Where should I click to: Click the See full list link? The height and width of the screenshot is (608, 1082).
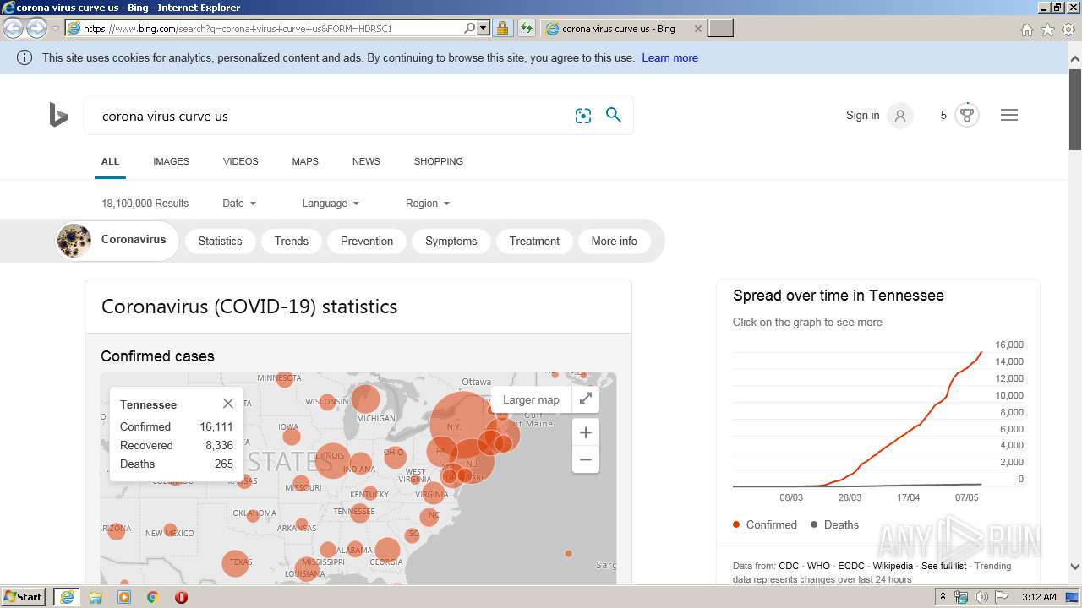pyautogui.click(x=943, y=566)
